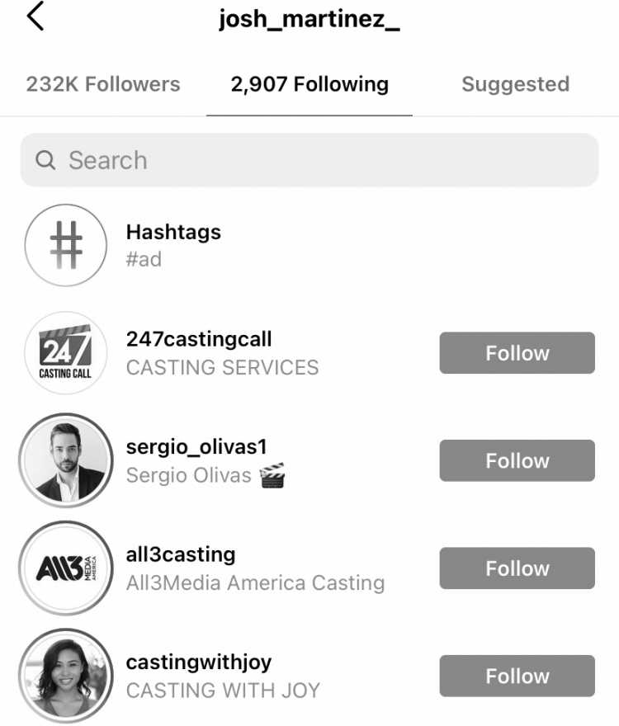
Task: Open the Hashtags #ad entry
Action: 173,245
